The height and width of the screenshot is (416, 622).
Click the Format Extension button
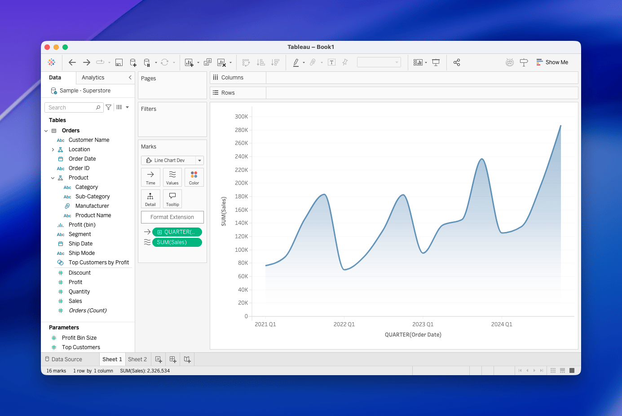coord(172,217)
